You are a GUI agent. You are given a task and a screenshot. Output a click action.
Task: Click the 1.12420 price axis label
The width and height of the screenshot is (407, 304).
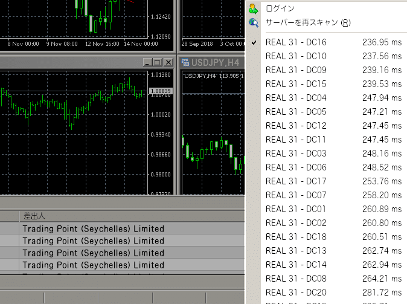tap(161, 17)
